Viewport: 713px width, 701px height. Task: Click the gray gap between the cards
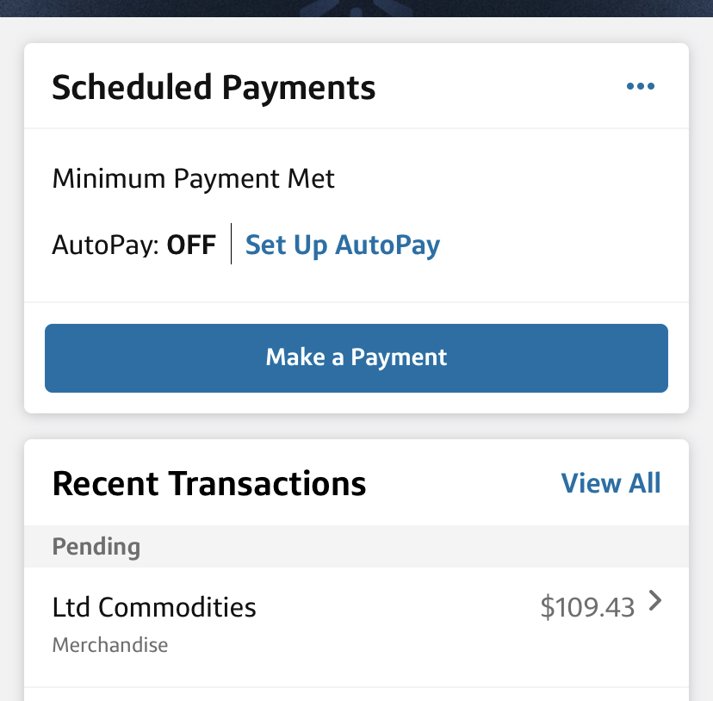click(356, 426)
